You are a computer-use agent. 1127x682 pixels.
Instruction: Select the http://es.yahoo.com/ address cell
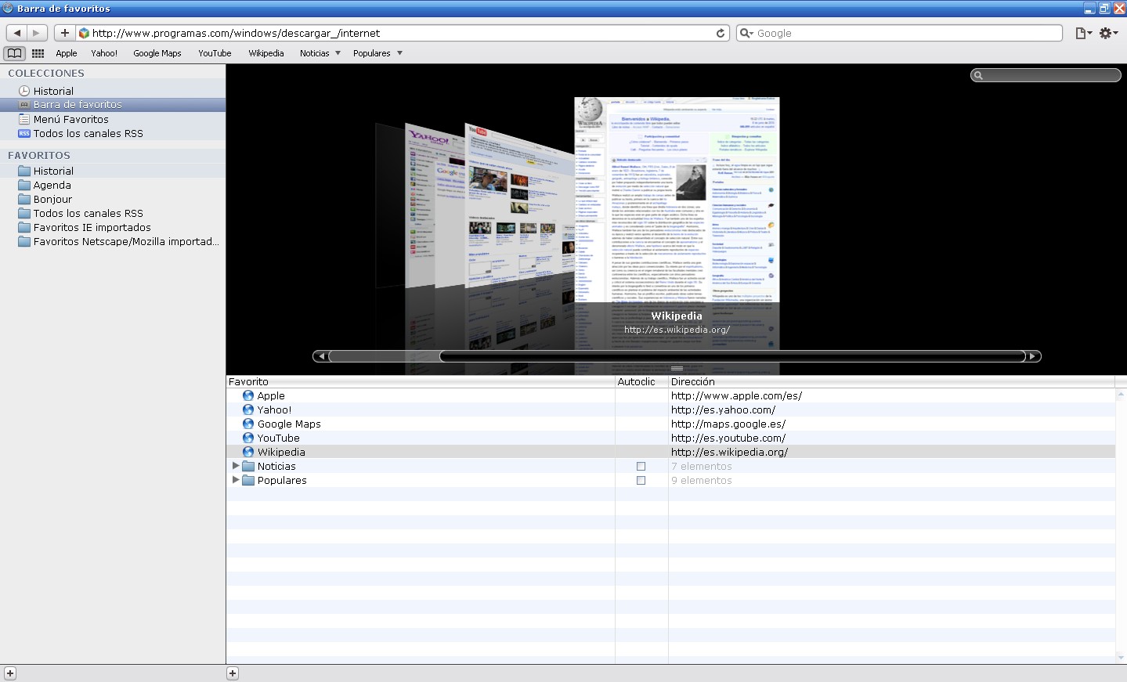click(x=891, y=410)
